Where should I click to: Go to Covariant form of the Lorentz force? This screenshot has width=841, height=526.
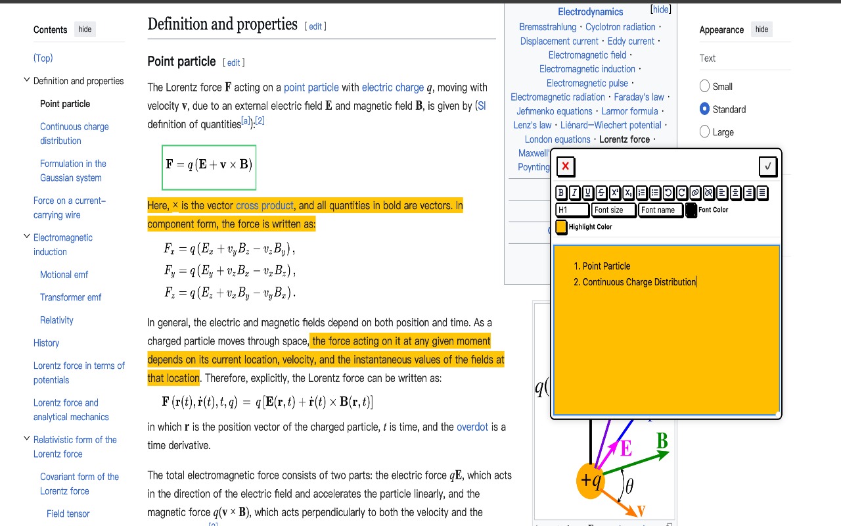tap(80, 484)
